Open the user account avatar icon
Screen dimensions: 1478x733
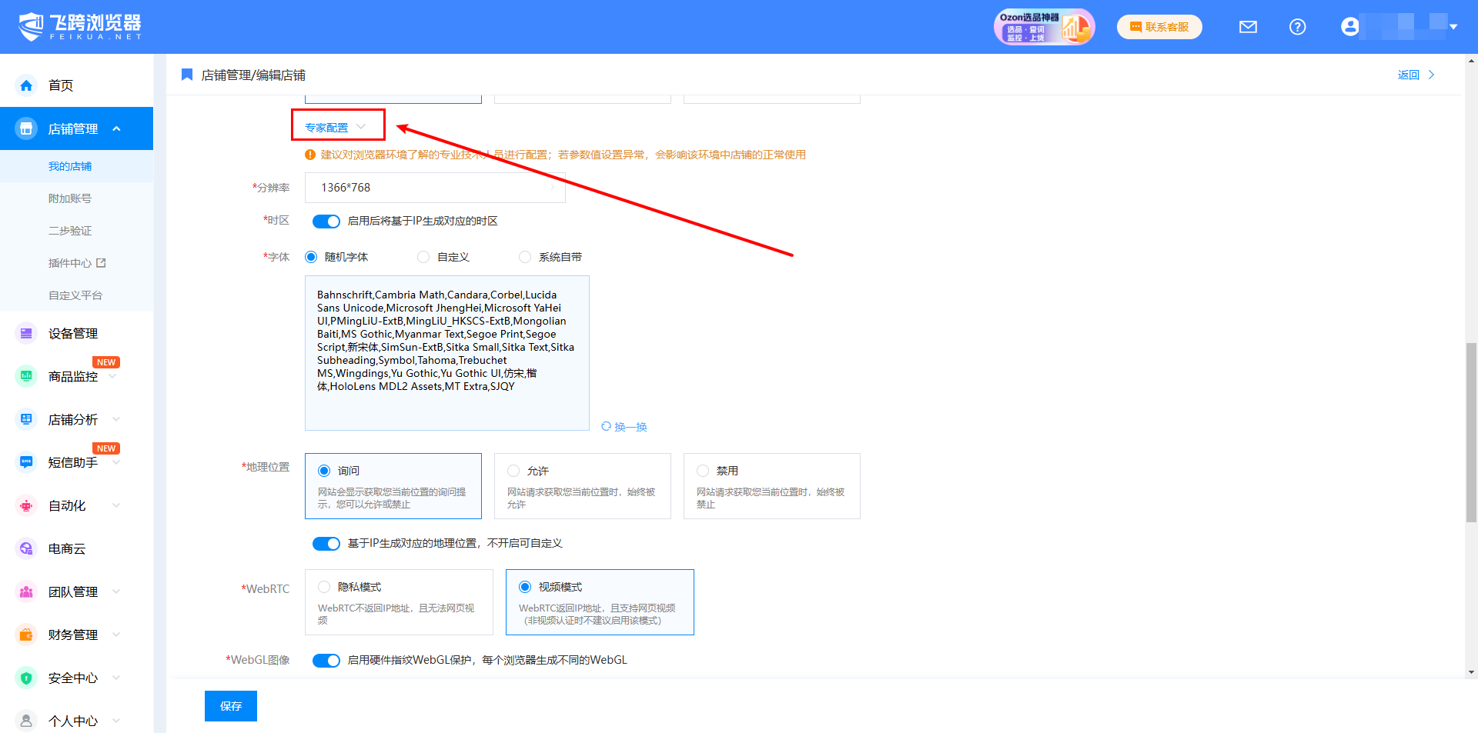(x=1349, y=27)
